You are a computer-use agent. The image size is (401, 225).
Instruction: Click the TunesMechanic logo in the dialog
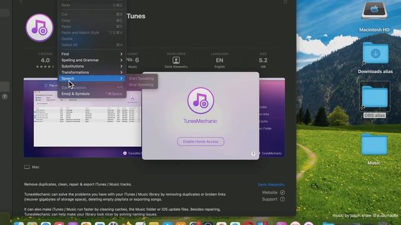200,101
